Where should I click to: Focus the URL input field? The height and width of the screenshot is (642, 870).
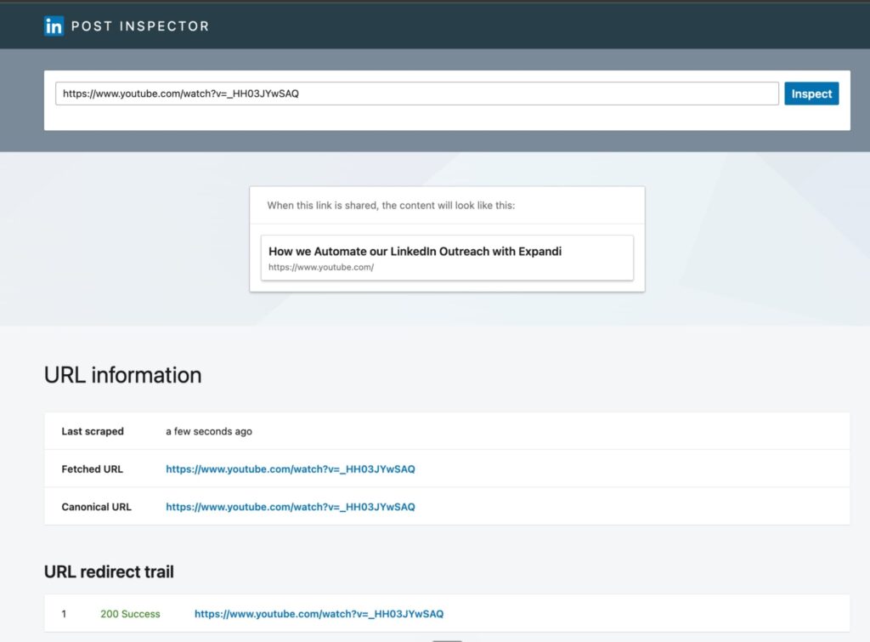(x=416, y=94)
